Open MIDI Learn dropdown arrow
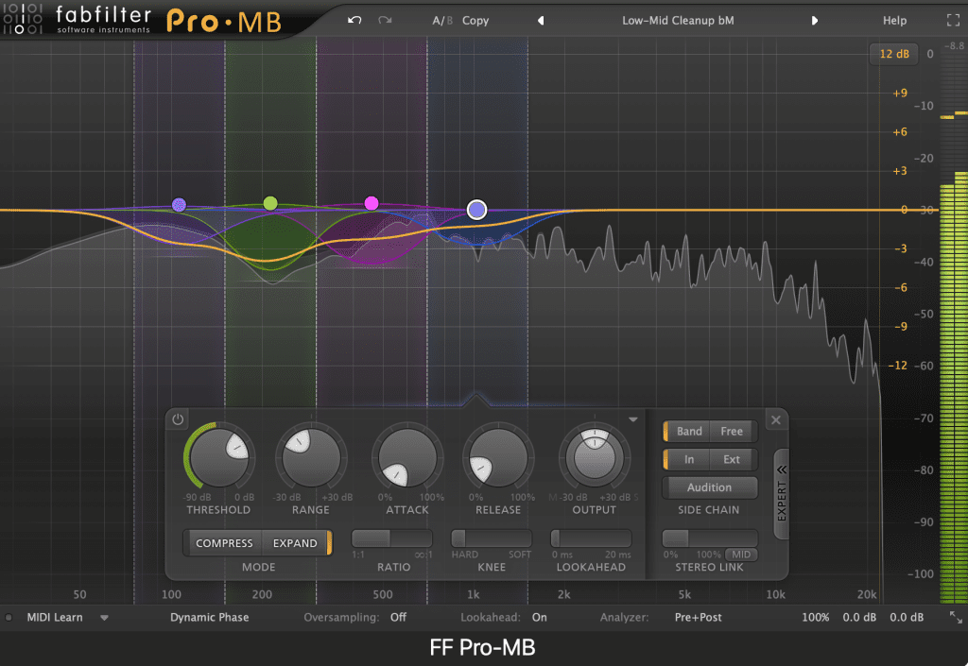 [x=104, y=617]
